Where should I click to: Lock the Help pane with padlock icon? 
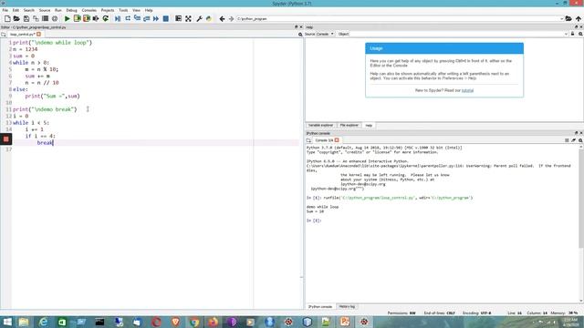point(573,34)
